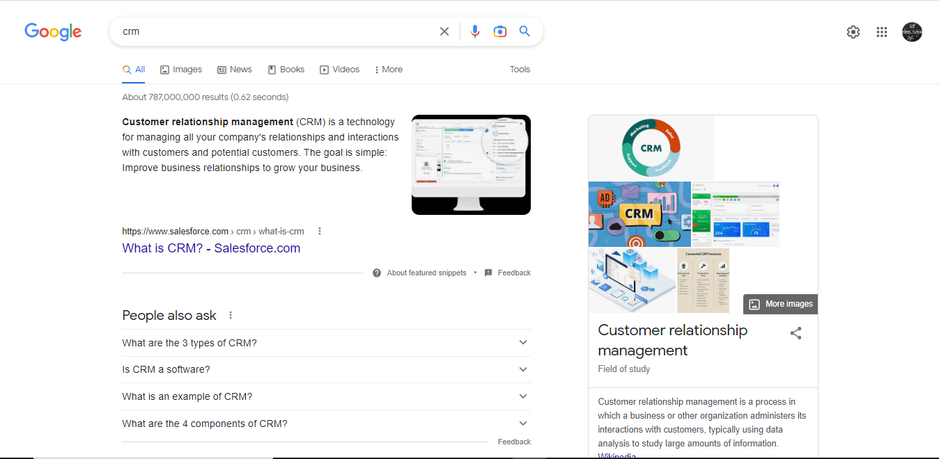Image resolution: width=939 pixels, height=459 pixels.
Task: Click three-dot menu beside salesforce URL
Action: (320, 232)
